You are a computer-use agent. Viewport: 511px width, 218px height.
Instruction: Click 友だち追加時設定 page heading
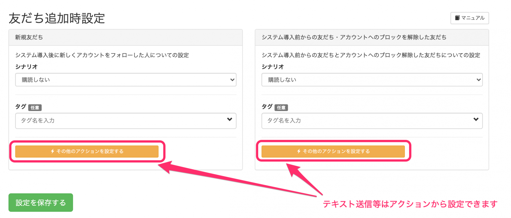pyautogui.click(x=57, y=18)
